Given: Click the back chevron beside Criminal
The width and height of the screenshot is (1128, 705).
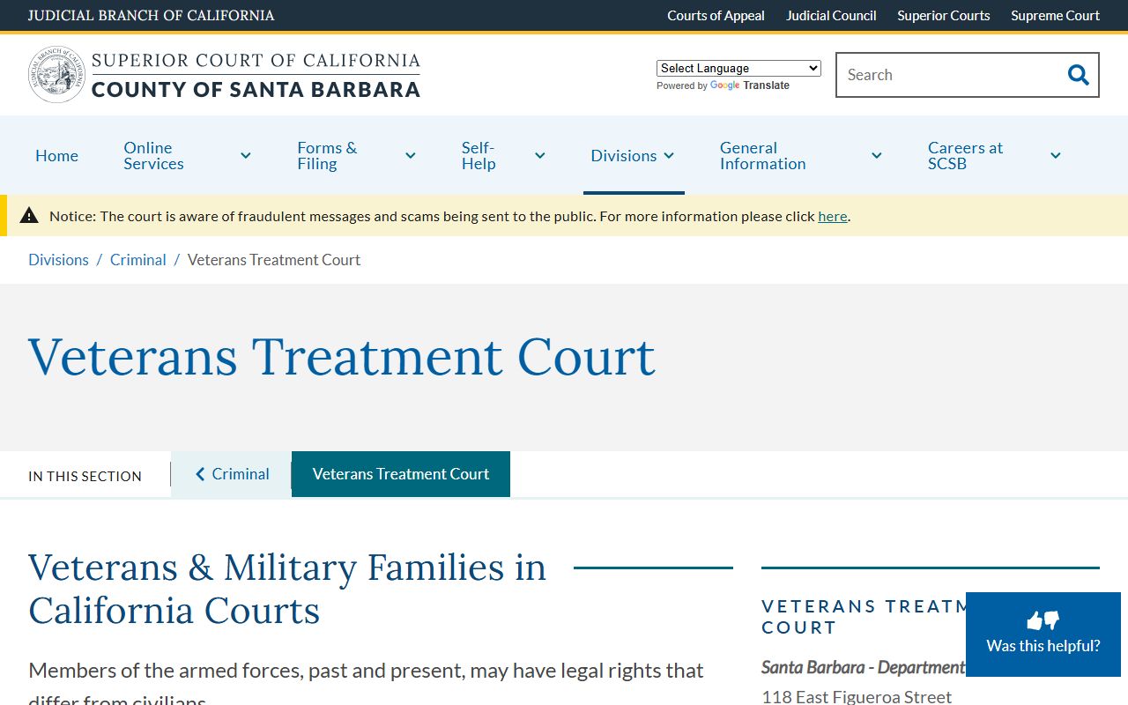Looking at the screenshot, I should click(201, 474).
